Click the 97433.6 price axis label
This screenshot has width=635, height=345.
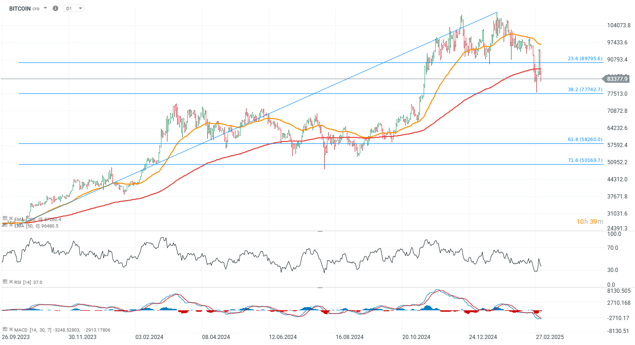click(x=617, y=42)
